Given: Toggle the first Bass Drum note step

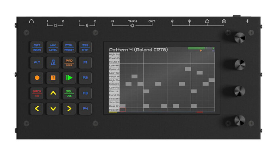Looking at the screenshot, I should tap(123, 106).
